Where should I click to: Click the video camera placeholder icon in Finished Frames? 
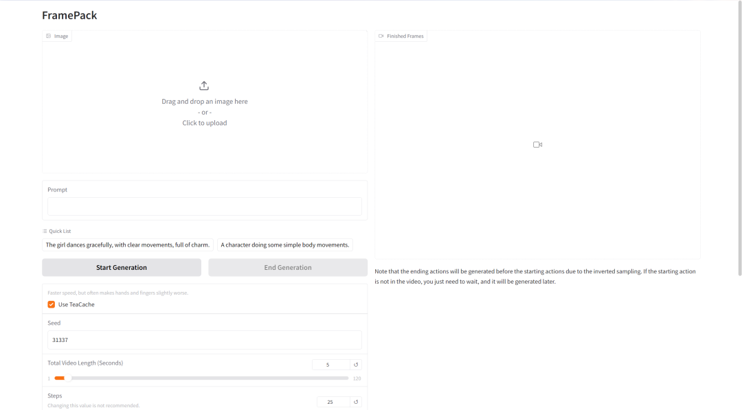(537, 145)
